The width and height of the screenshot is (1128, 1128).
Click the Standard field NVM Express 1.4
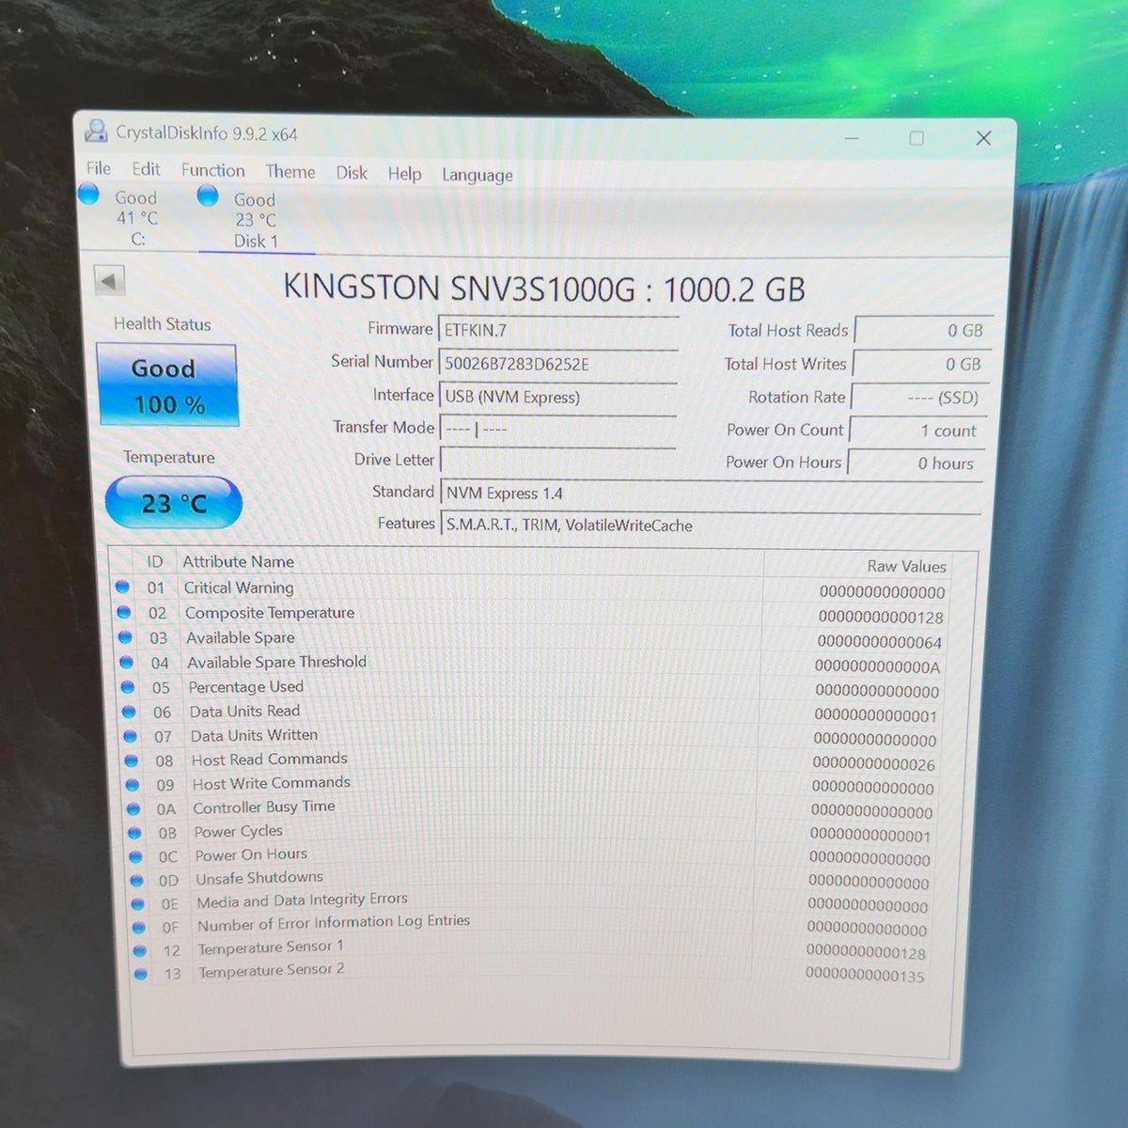(x=712, y=493)
